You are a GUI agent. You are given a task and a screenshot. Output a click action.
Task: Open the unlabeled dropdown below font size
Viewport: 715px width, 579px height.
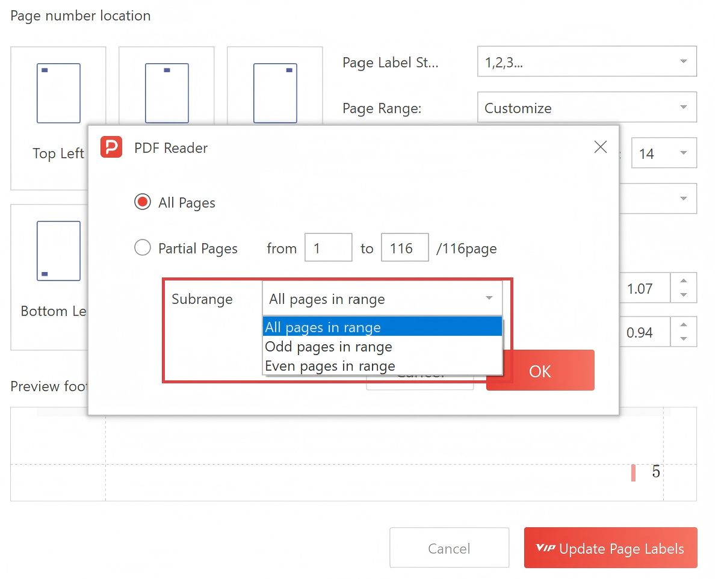(x=658, y=199)
